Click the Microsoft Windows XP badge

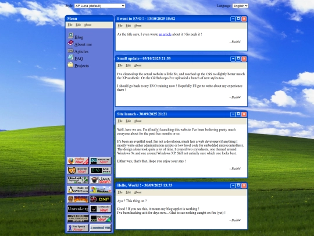101,189
